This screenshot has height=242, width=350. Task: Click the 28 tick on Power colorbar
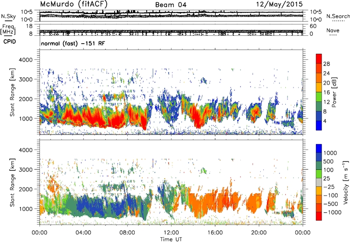click(x=326, y=64)
